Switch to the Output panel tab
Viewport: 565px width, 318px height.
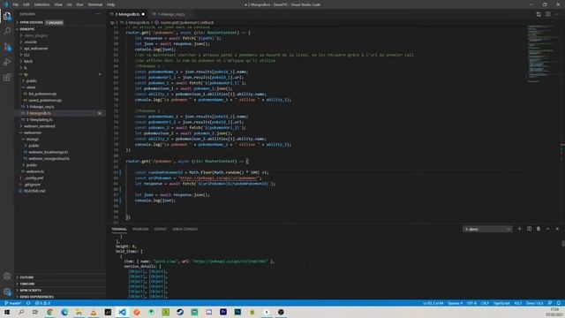point(160,229)
